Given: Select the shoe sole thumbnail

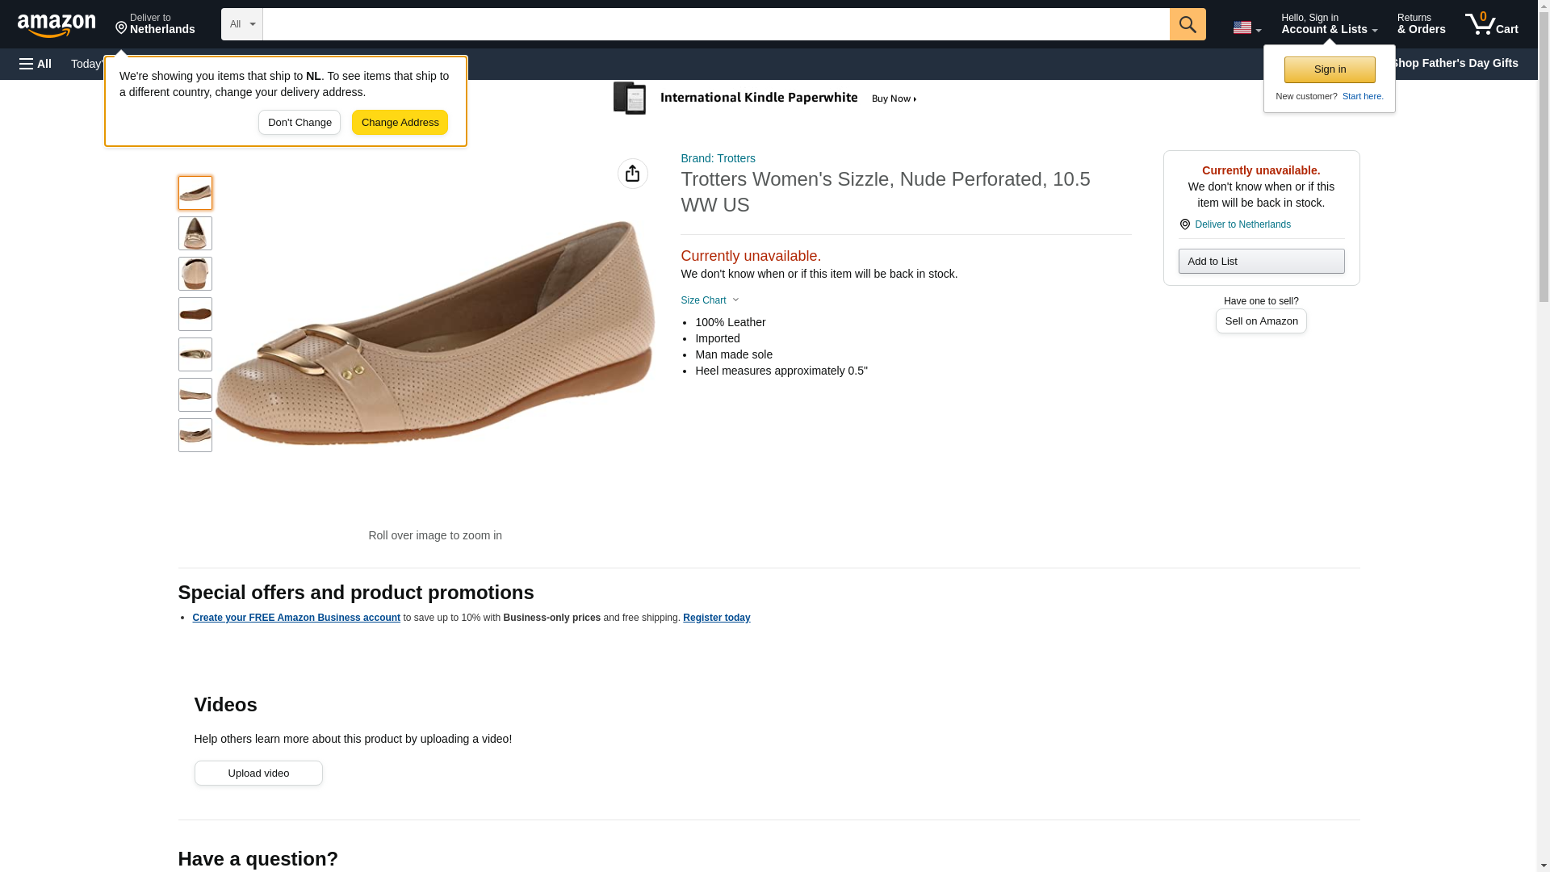Looking at the screenshot, I should [x=195, y=314].
